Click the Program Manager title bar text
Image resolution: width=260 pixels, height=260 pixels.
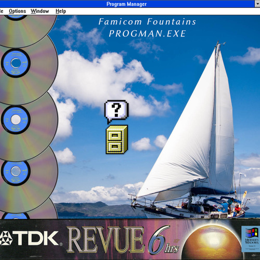[126, 4]
